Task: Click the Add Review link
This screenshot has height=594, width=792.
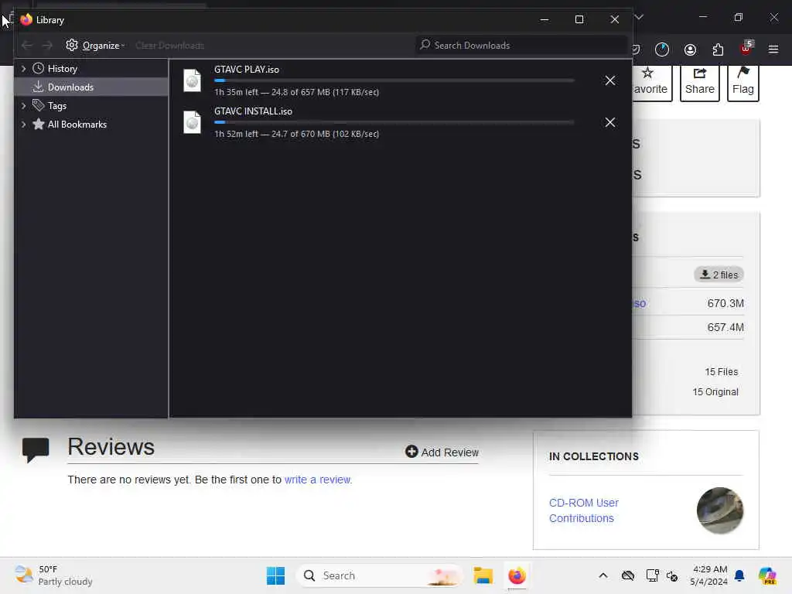Action: 442,452
